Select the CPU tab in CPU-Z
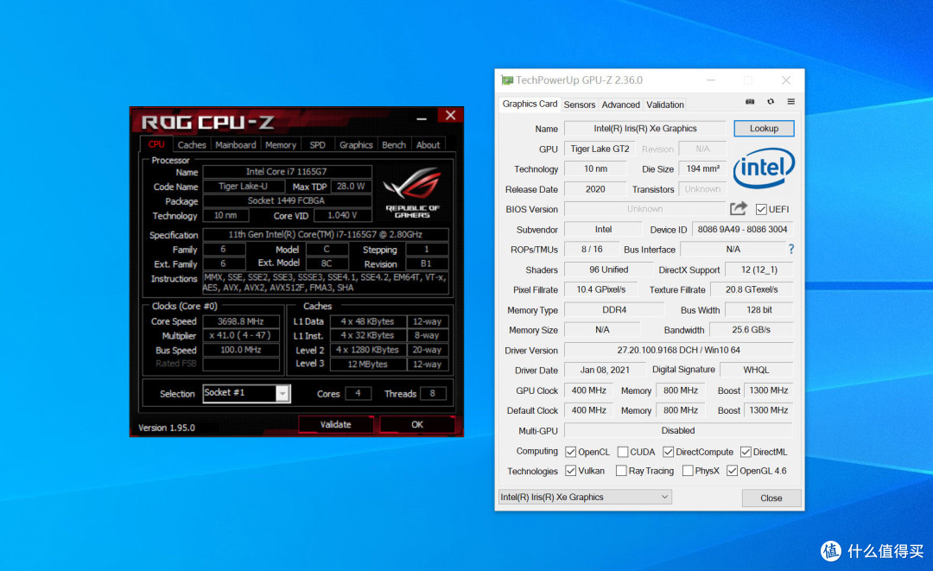The image size is (933, 571). pos(156,144)
